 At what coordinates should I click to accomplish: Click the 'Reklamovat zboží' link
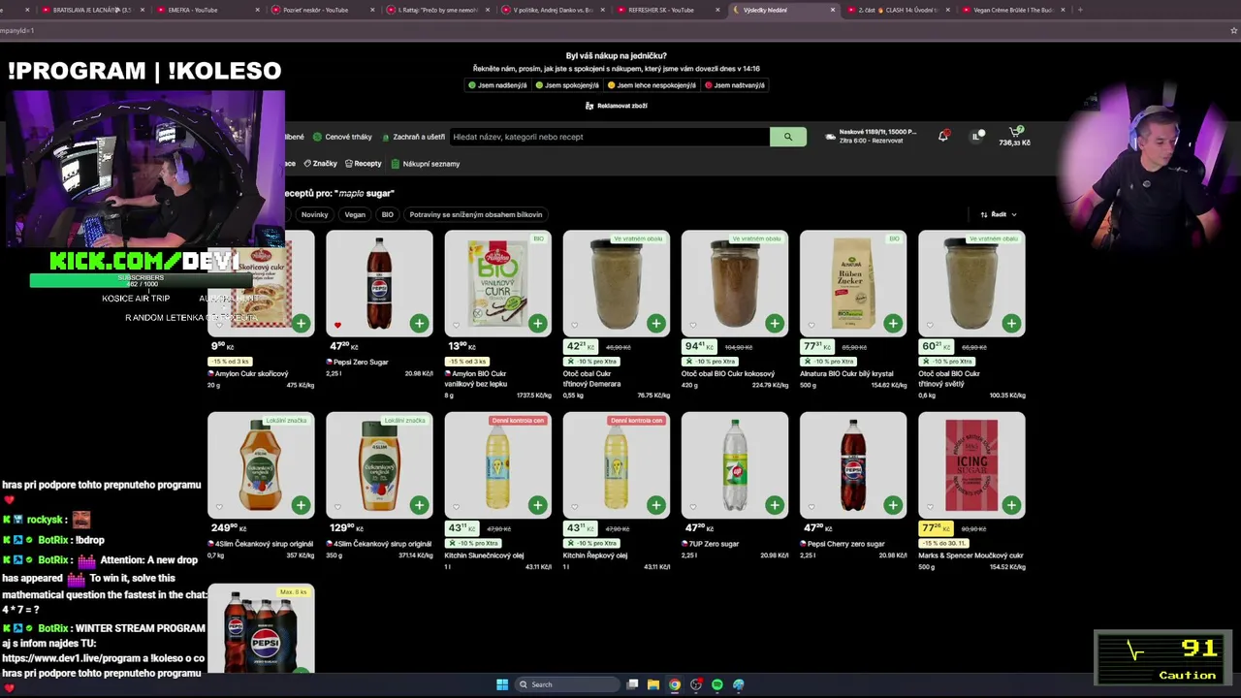point(617,106)
